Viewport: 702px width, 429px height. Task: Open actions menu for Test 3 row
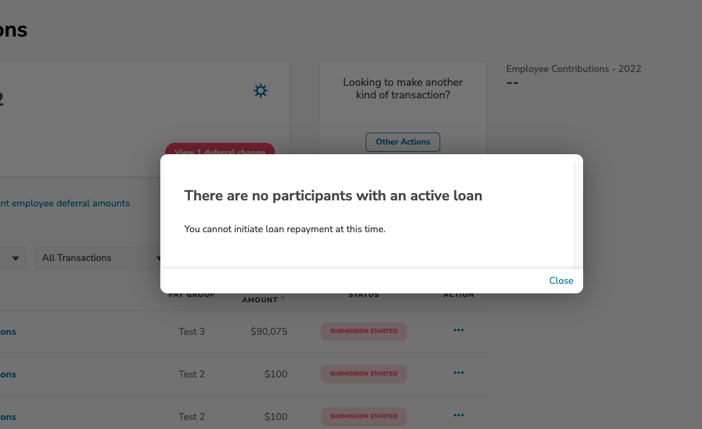coord(458,330)
